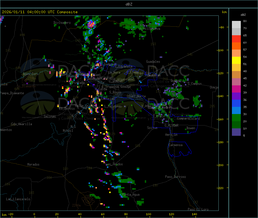Click the -220 km vertical axis tick
This screenshot has height=218, width=258.
(221, 188)
